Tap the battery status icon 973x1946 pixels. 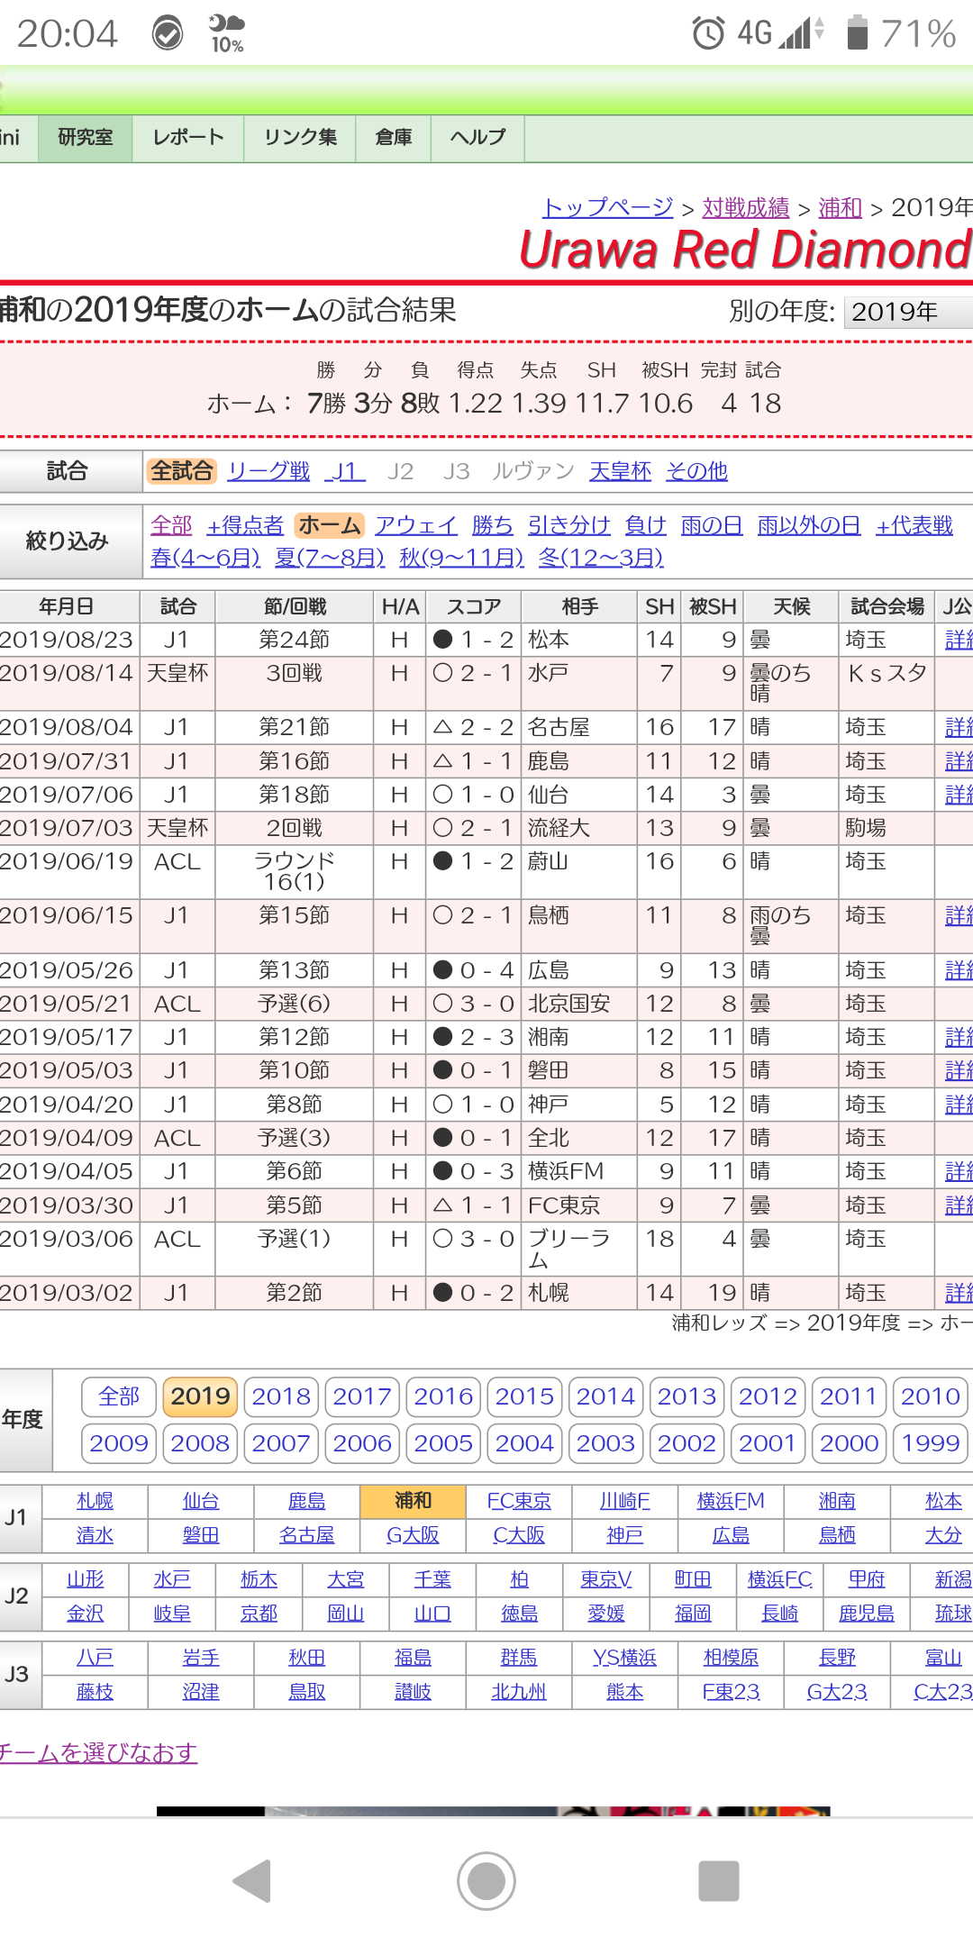coord(857,33)
